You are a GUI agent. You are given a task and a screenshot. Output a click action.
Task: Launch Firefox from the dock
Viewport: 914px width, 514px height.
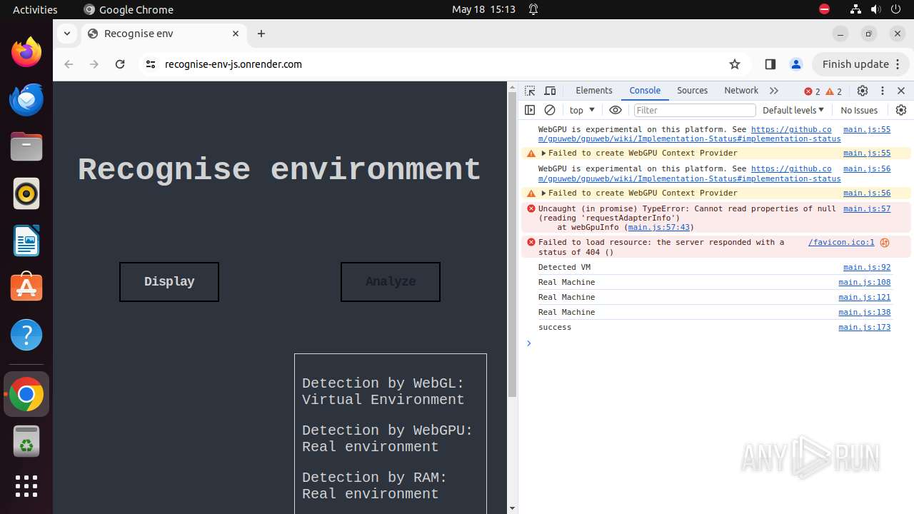tap(26, 52)
